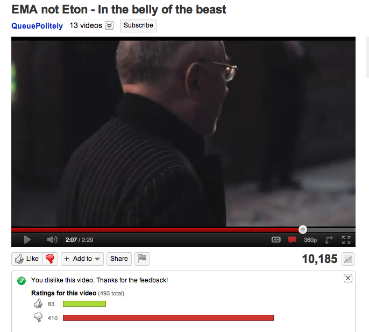Toggle closed captions CC button
The height and width of the screenshot is (332, 369).
pyautogui.click(x=276, y=240)
